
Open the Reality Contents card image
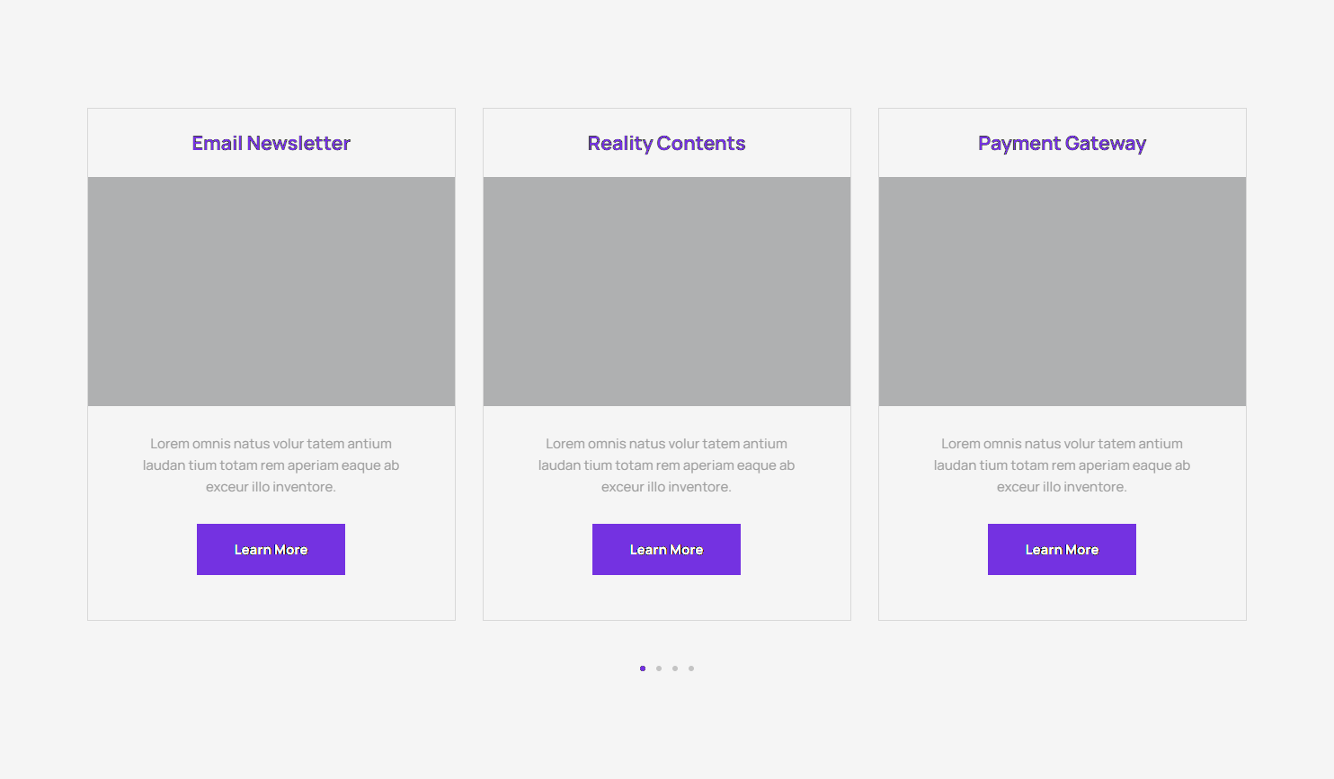[x=666, y=291]
